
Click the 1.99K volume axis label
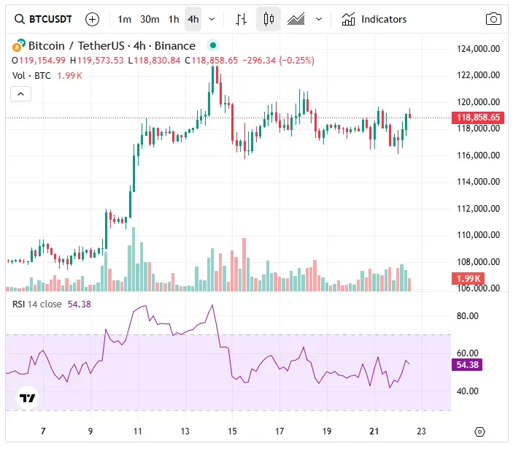click(x=468, y=278)
